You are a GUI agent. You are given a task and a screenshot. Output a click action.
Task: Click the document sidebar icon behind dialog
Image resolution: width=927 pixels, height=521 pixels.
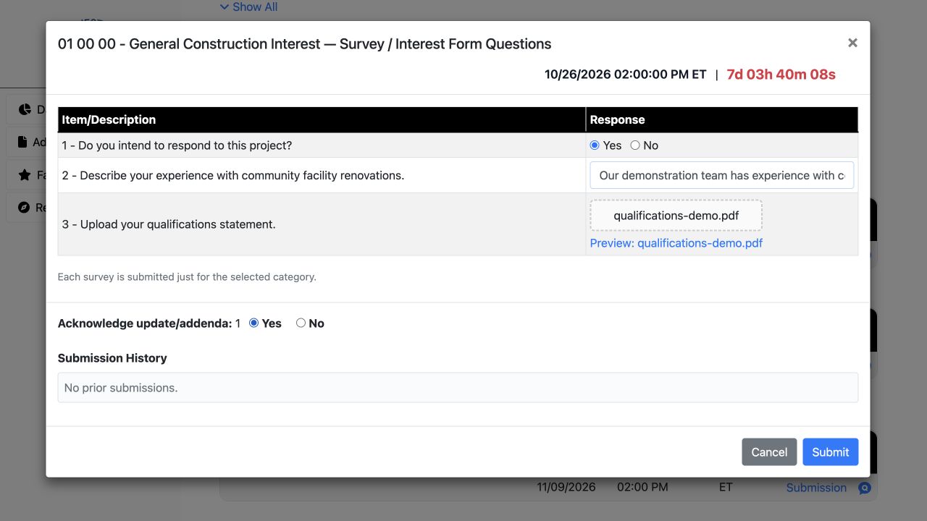coord(22,142)
